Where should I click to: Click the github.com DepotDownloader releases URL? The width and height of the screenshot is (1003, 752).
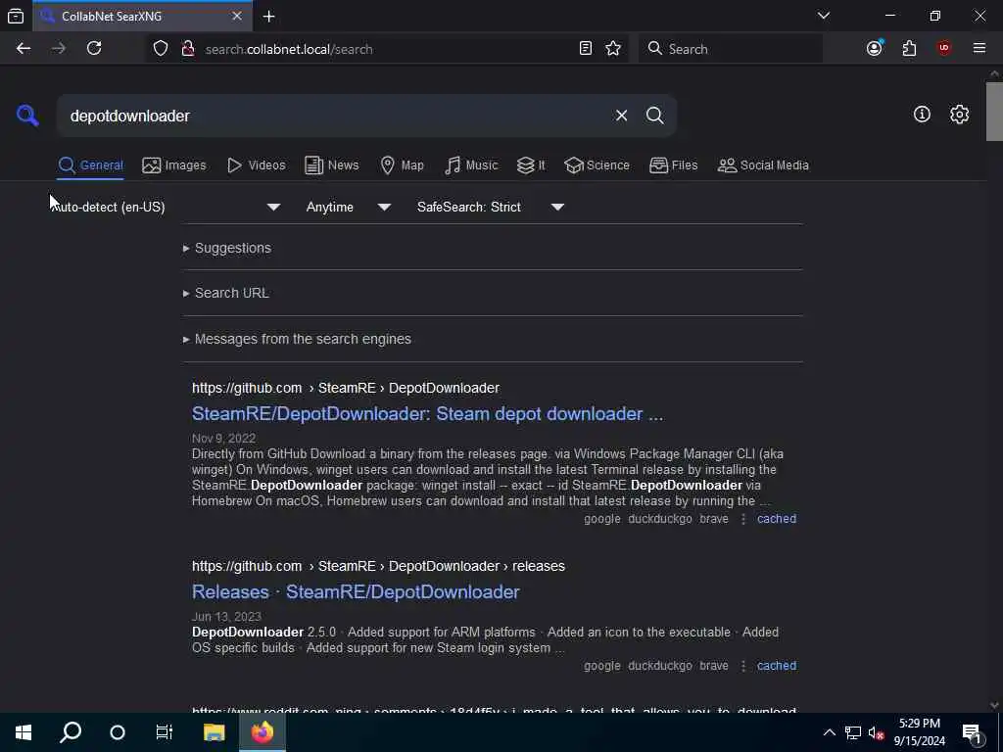[x=378, y=566]
